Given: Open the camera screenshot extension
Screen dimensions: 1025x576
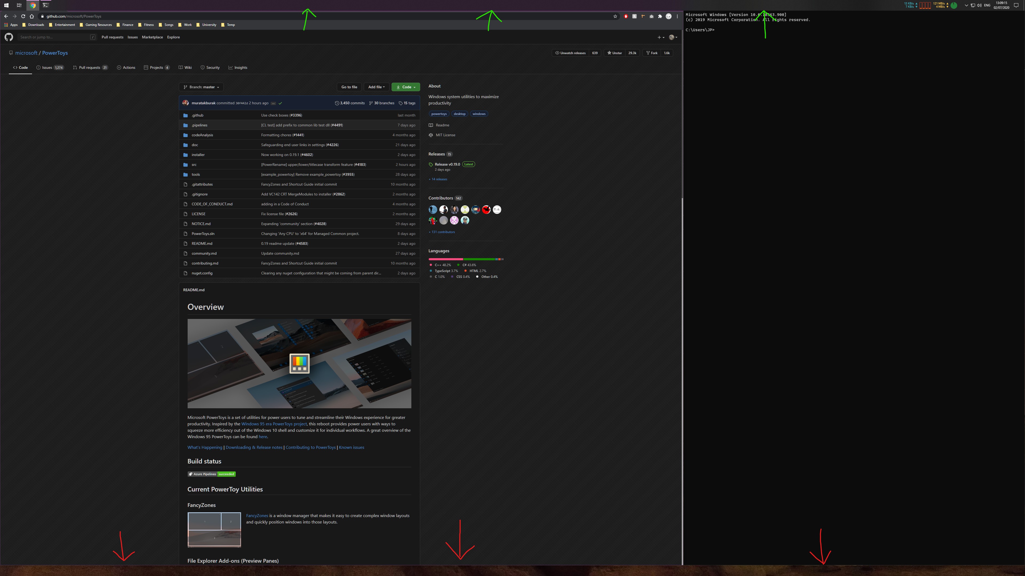Looking at the screenshot, I should 651,16.
